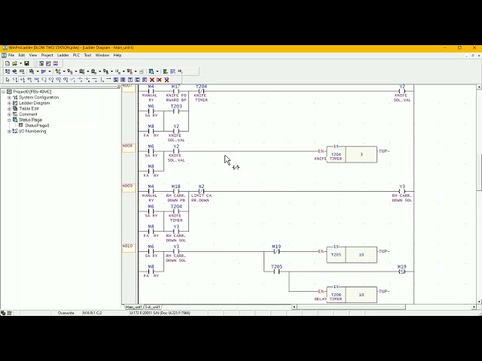Image resolution: width=482 pixels, height=361 pixels.
Task: Switch to the Sub_unit1 tab
Action: [152, 307]
